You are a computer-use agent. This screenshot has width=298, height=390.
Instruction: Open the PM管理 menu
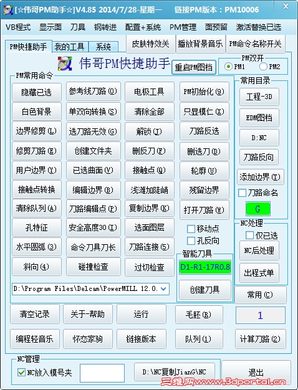pyautogui.click(x=183, y=27)
